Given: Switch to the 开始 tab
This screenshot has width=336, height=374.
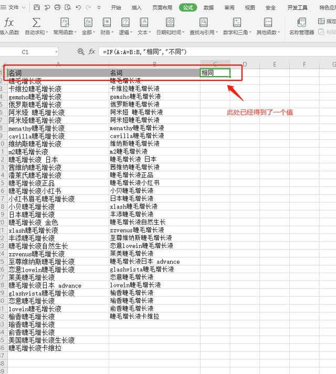Looking at the screenshot, I should [x=116, y=8].
